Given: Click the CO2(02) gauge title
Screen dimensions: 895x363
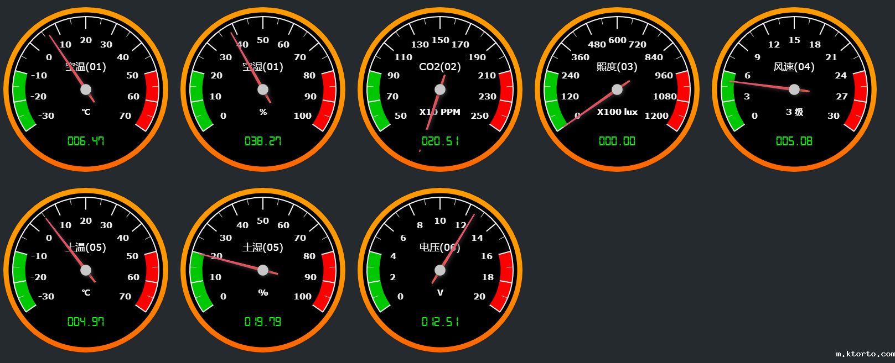Looking at the screenshot, I should click(x=440, y=67).
